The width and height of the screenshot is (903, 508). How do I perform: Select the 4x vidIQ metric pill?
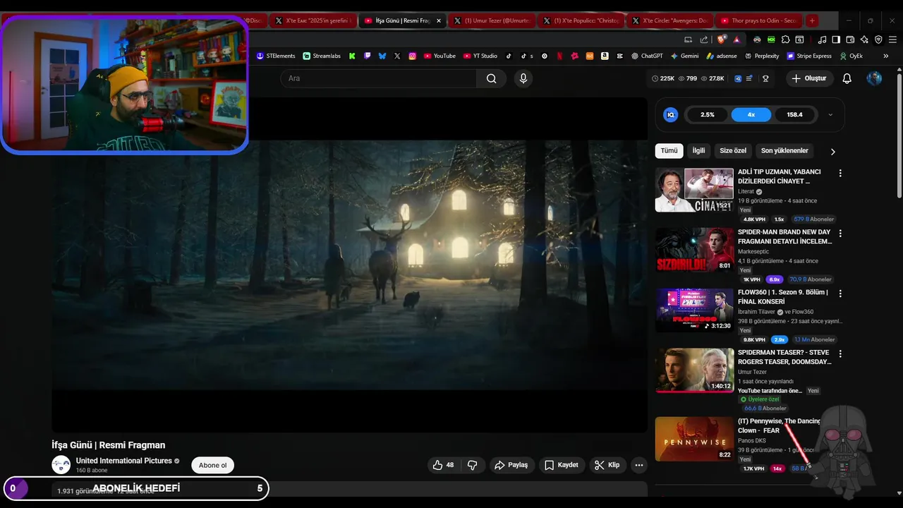751,114
